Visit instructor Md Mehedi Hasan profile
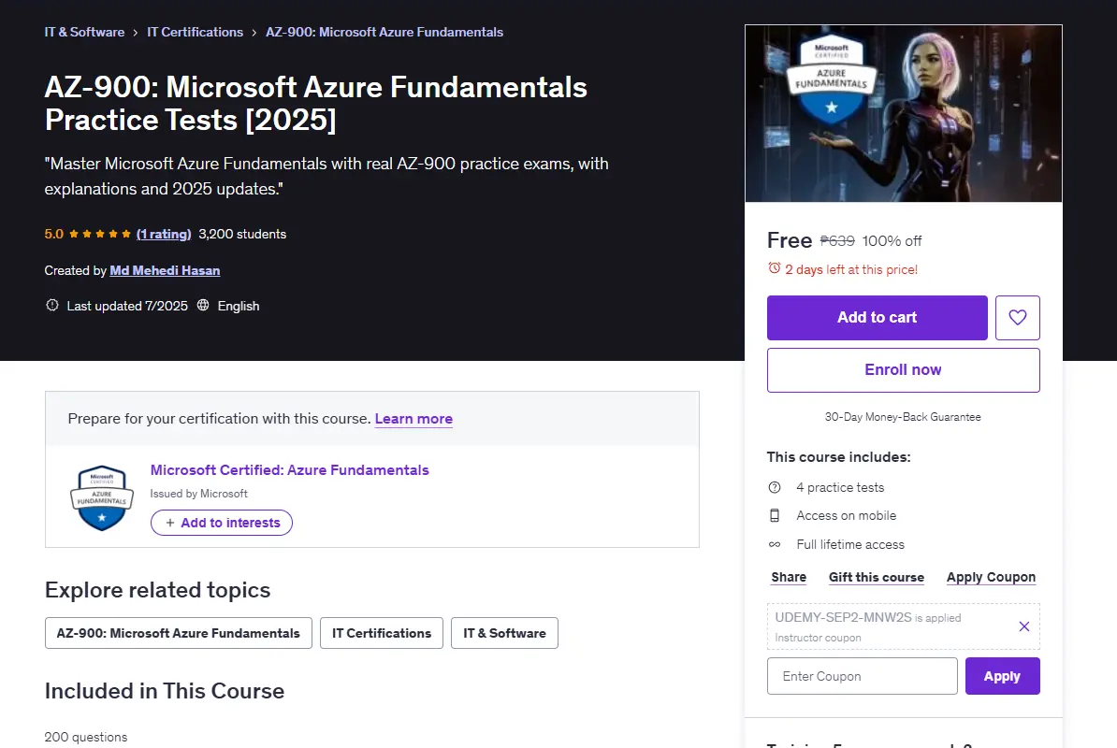Screen dimensions: 1117x748 tap(165, 270)
